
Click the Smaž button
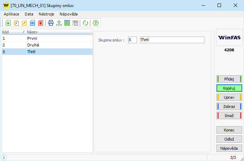pyautogui.click(x=229, y=116)
